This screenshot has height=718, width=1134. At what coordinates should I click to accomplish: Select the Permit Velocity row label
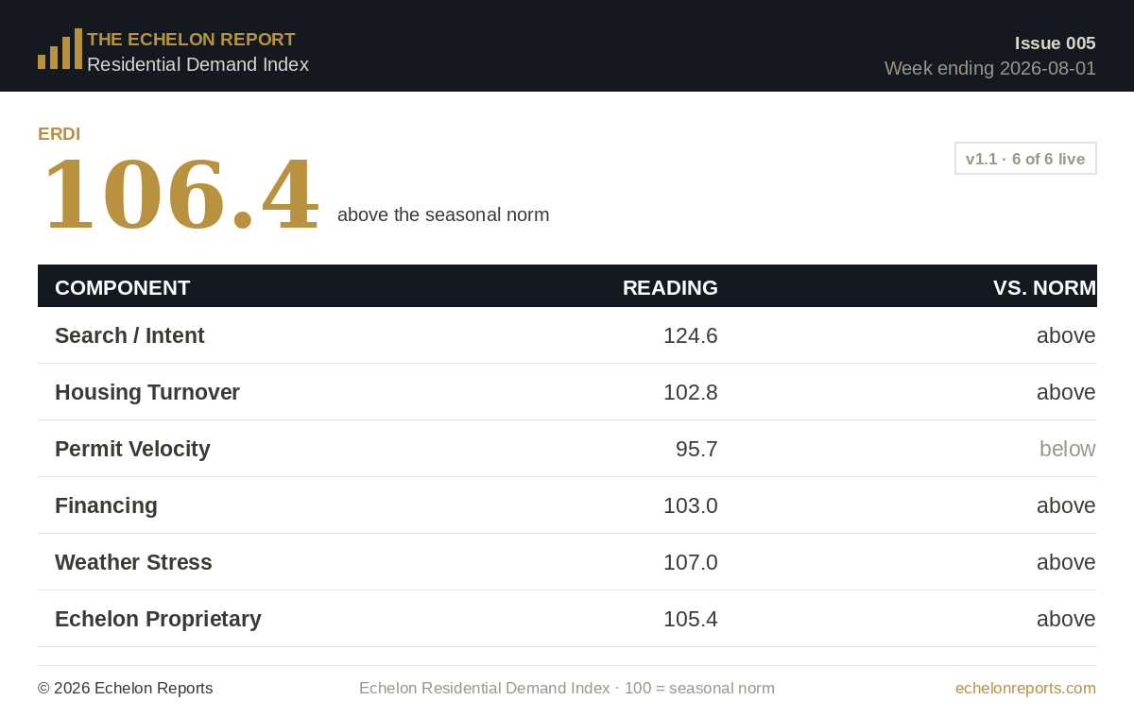click(x=132, y=449)
